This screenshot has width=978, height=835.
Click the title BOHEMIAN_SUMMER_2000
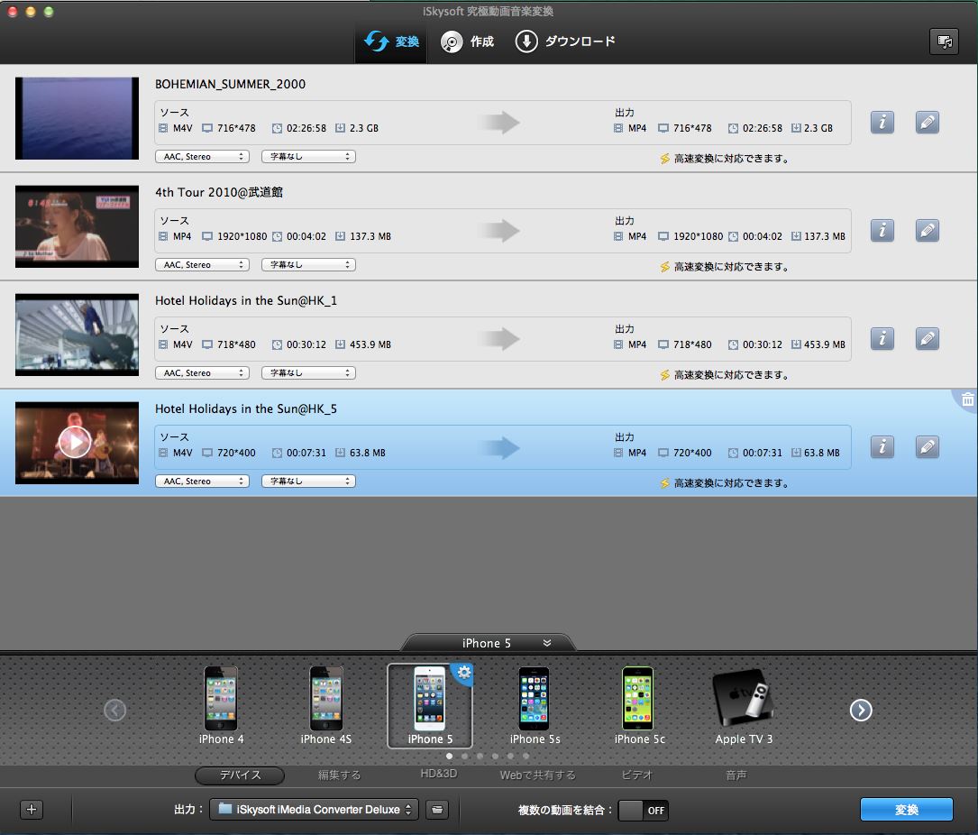pos(230,84)
